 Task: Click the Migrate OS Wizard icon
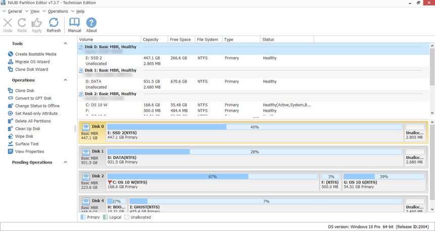pyautogui.click(x=11, y=62)
